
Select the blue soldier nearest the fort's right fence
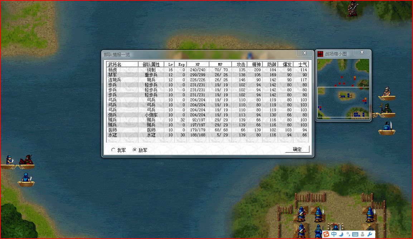pos(370,215)
